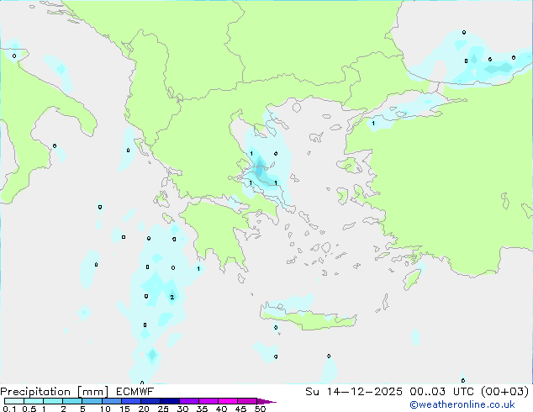Click the 2–5 mm legend swatch
Screen dimensions: 533x412
(72, 401)
